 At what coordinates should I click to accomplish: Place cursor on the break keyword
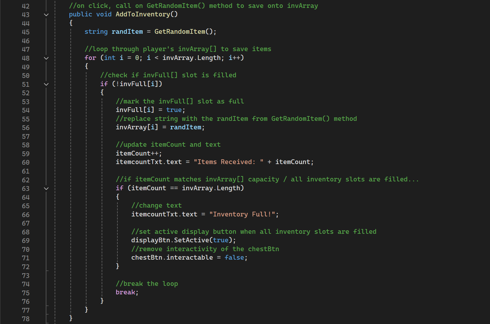click(125, 292)
